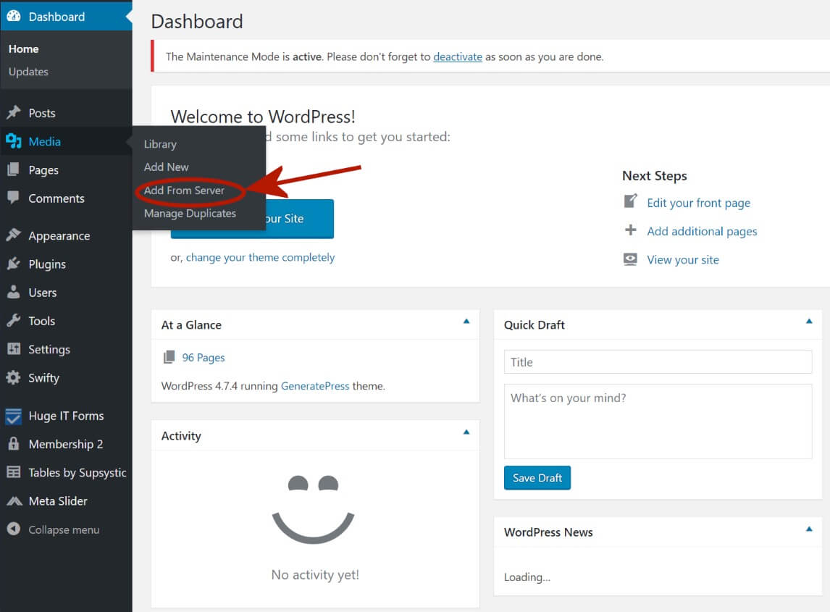Open the Appearance menu

point(59,235)
